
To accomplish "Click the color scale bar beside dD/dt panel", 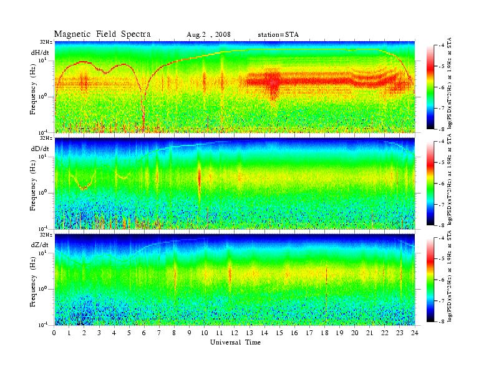I will [430, 184].
